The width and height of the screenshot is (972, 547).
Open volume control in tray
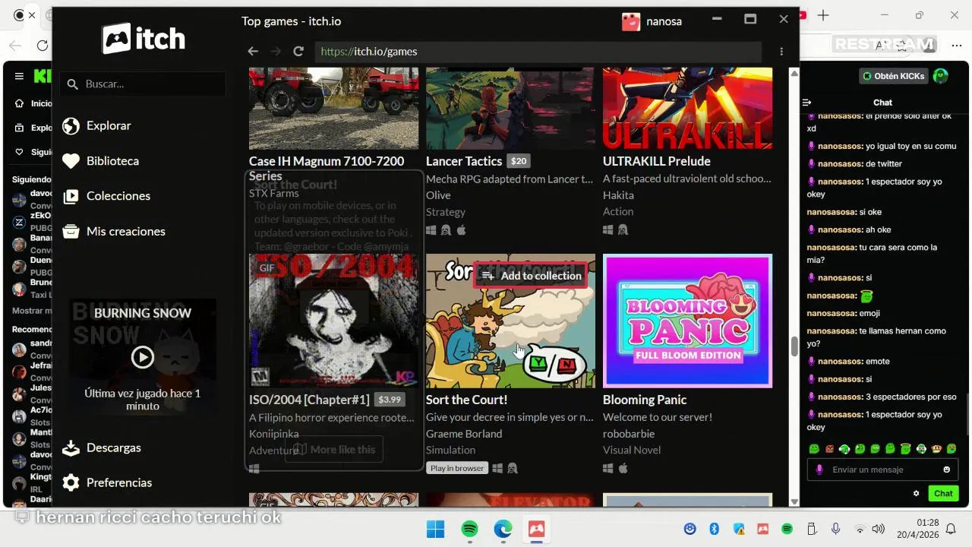pyautogui.click(x=879, y=529)
